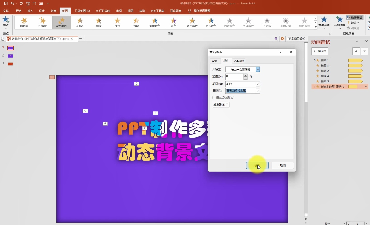Open the 文件 File menu
Screen dimensions: 370x225
6,11
